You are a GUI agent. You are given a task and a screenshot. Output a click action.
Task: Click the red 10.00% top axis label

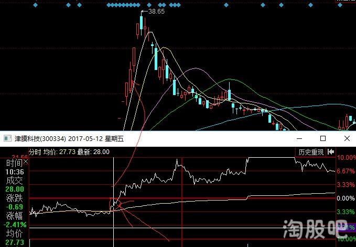pyautogui.click(x=346, y=157)
